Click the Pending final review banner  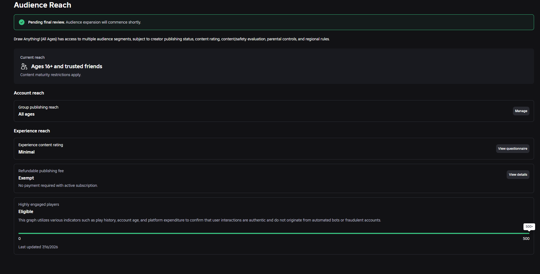click(x=274, y=22)
